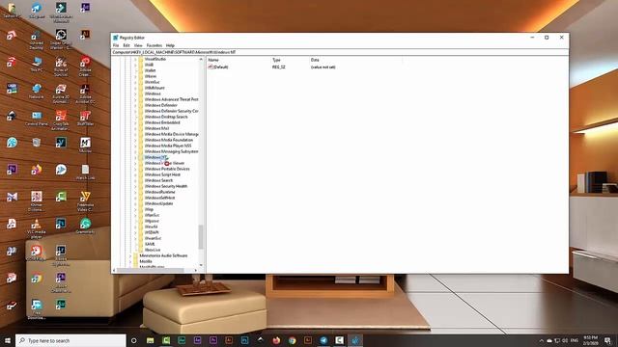Select the Windows Messaging Subsystem key
618x347 pixels.
point(171,151)
